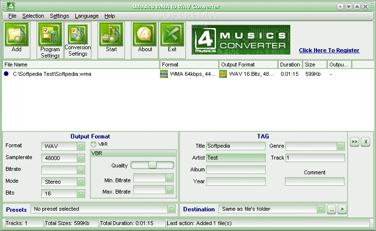Click 'Total Sizes: 599Kb' in status bar

[x=71, y=223]
